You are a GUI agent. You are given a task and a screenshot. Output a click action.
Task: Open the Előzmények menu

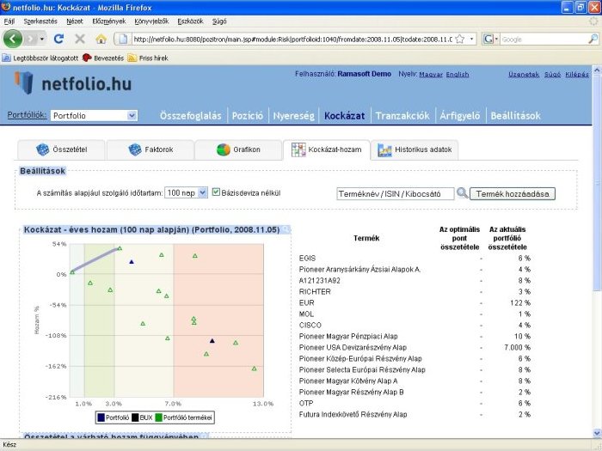pos(108,21)
